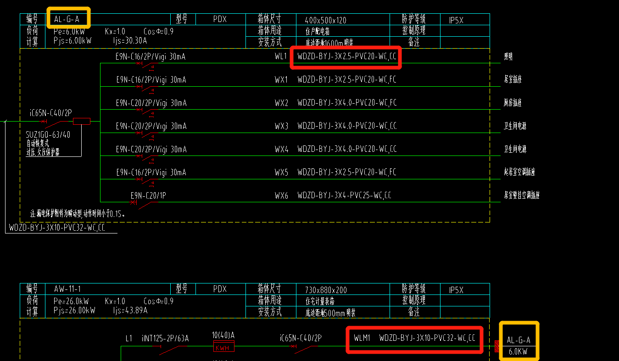The image size is (619, 361).
Task: Click PDX model in the AW-11-1 table
Action: point(220,289)
